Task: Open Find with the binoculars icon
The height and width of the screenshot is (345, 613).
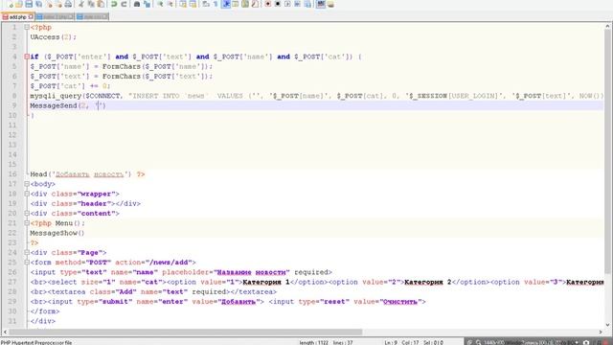Action: [137, 4]
